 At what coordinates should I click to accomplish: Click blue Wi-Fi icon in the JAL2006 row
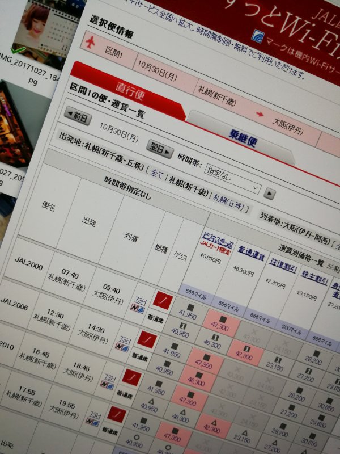point(126,348)
